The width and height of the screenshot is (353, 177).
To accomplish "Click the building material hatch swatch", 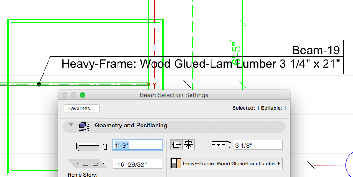I will [x=176, y=163].
